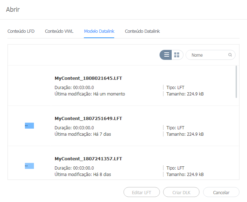The image size is (247, 202).
Task: Select MyContent_1807241357.LFT file name
Action: [89, 159]
